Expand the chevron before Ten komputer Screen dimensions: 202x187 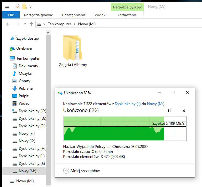click(44, 24)
